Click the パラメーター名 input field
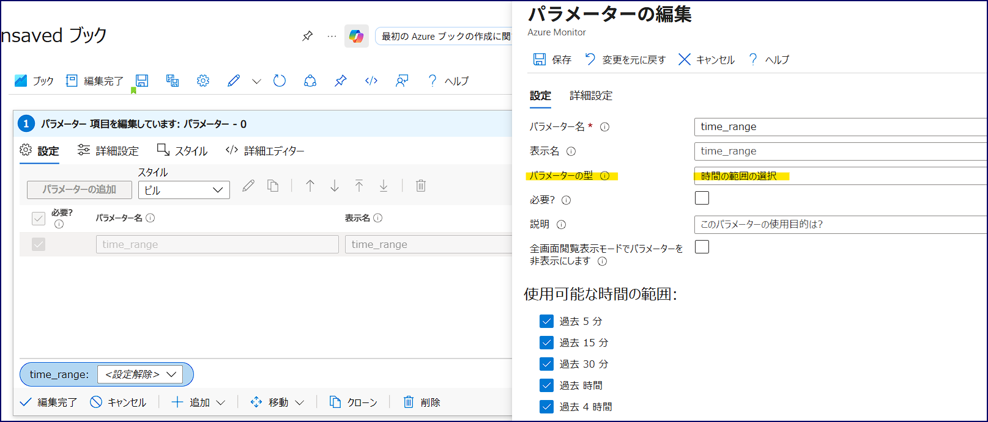This screenshot has width=988, height=422. pyautogui.click(x=841, y=126)
